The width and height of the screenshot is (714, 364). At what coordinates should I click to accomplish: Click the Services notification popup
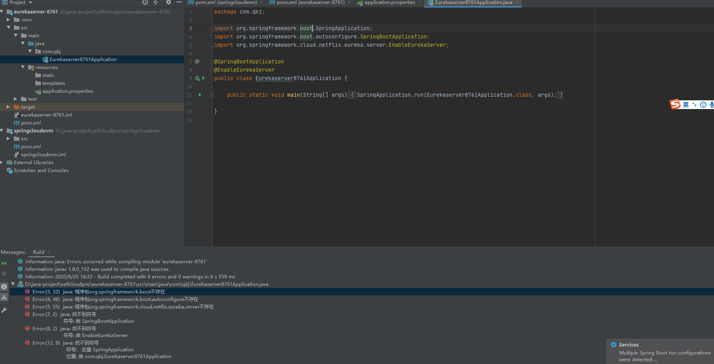[660, 351]
